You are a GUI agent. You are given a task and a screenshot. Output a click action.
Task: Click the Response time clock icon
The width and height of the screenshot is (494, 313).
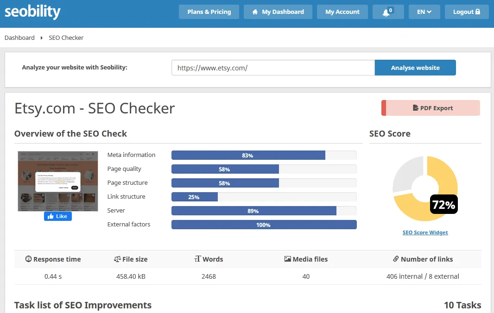pos(28,259)
